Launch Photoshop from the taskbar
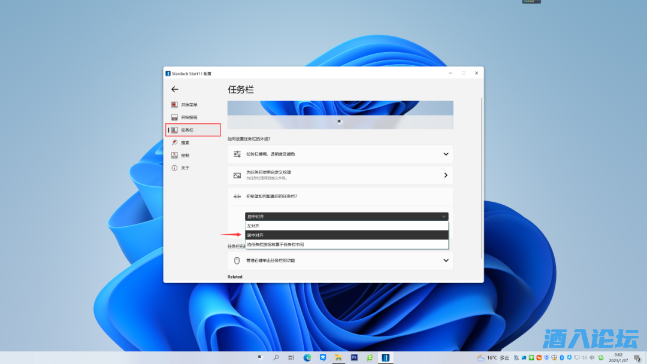The width and height of the screenshot is (647, 364). click(354, 357)
